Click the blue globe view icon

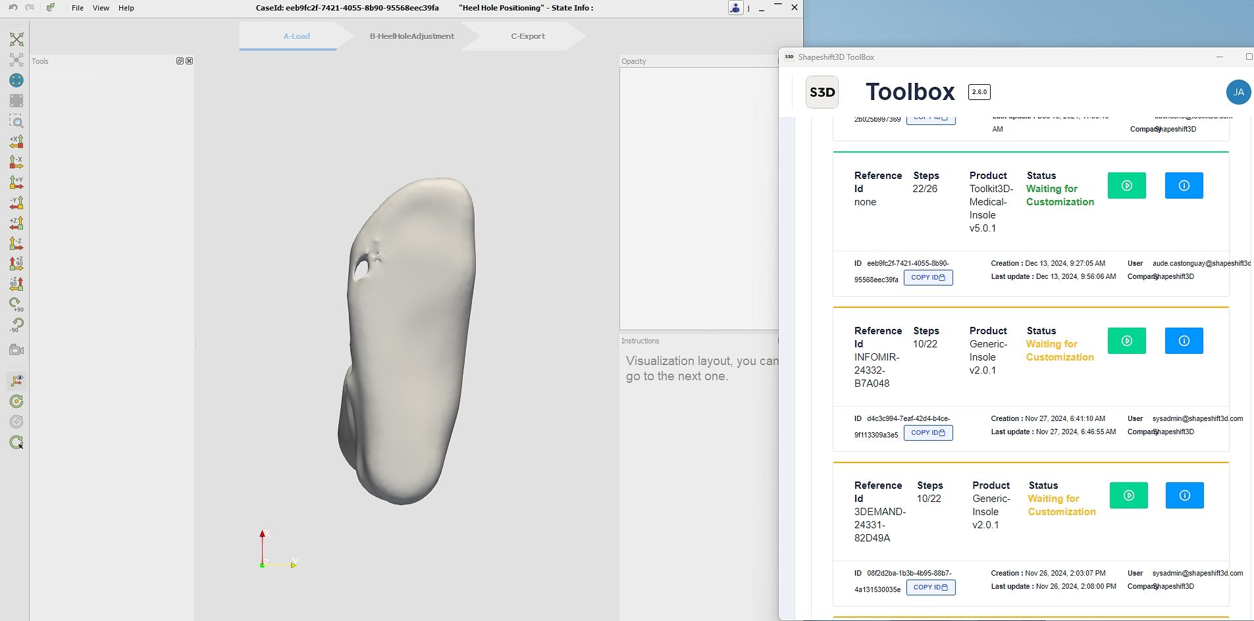point(16,80)
